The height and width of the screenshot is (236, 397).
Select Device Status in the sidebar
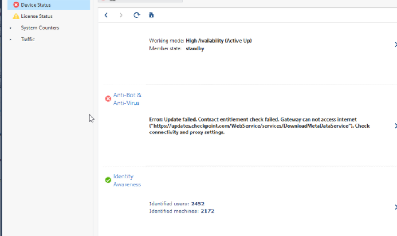click(36, 5)
